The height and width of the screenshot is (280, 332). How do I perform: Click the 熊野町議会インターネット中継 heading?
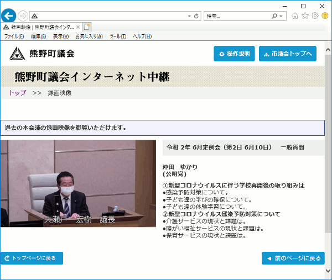[92, 77]
